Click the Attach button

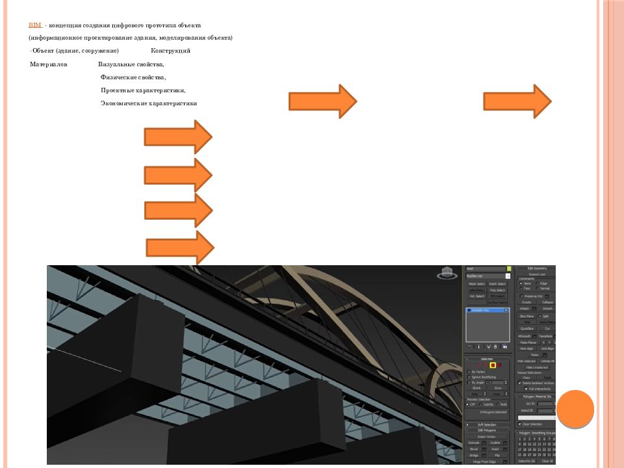[x=525, y=308]
